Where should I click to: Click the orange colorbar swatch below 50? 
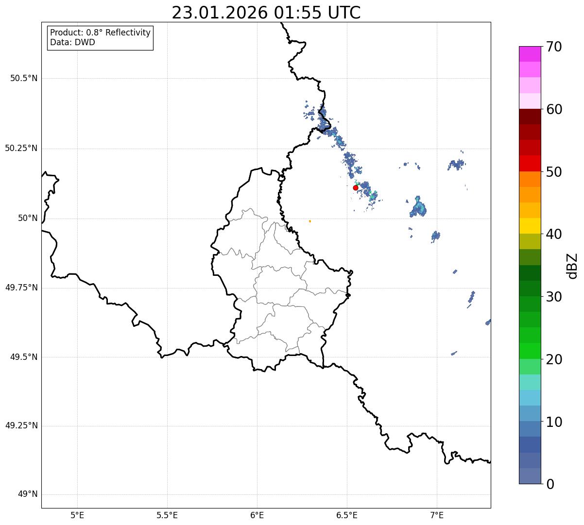click(530, 179)
